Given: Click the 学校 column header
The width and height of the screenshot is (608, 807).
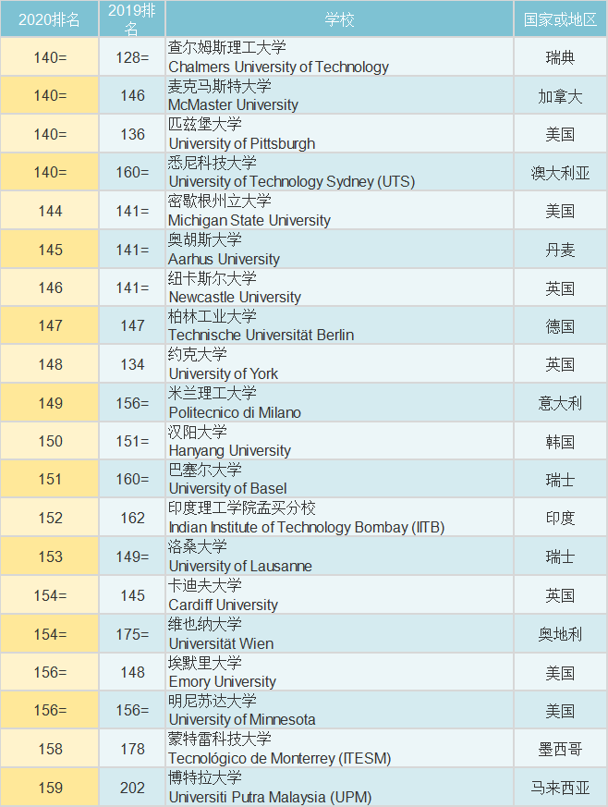Looking at the screenshot, I should tap(339, 19).
